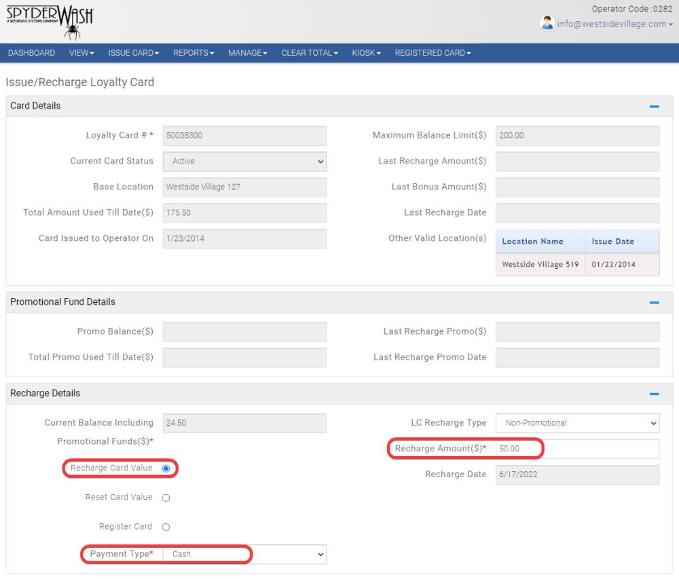This screenshot has height=579, width=679.
Task: Open the LC Recharge Type dropdown
Action: pyautogui.click(x=578, y=423)
